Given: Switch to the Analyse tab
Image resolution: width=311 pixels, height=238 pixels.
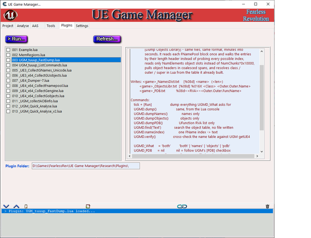Looking at the screenshot, I should [23, 26].
